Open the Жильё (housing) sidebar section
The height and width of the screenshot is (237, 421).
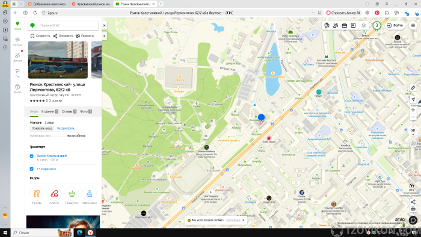point(17,88)
